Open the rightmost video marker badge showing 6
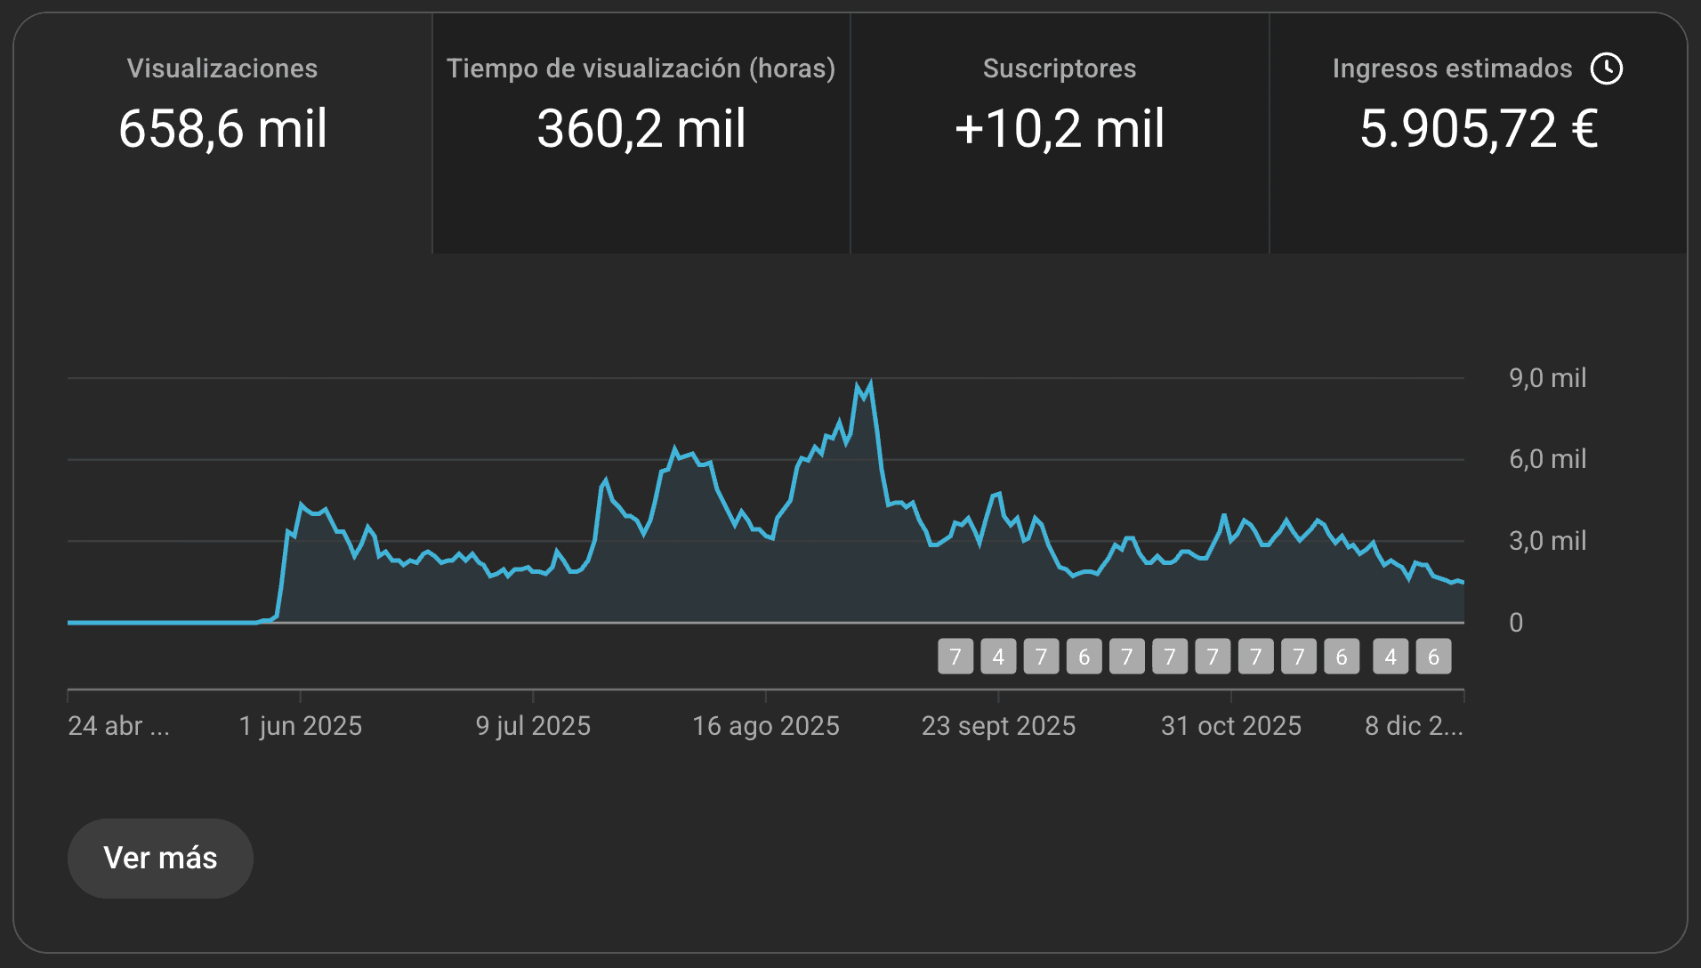The height and width of the screenshot is (968, 1701). point(1432,657)
